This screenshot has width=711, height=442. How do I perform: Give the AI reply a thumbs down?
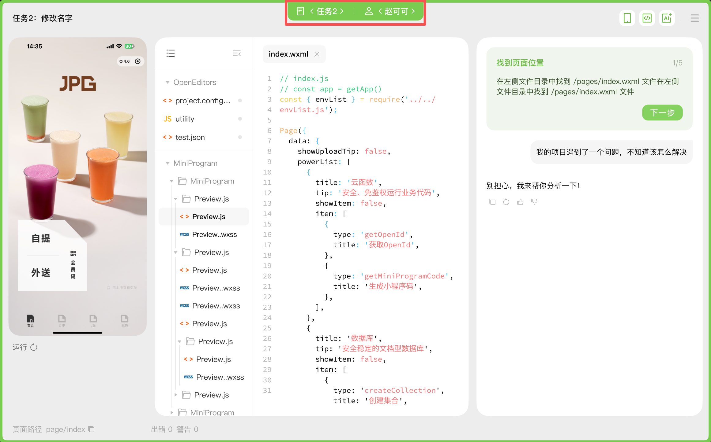(x=534, y=202)
